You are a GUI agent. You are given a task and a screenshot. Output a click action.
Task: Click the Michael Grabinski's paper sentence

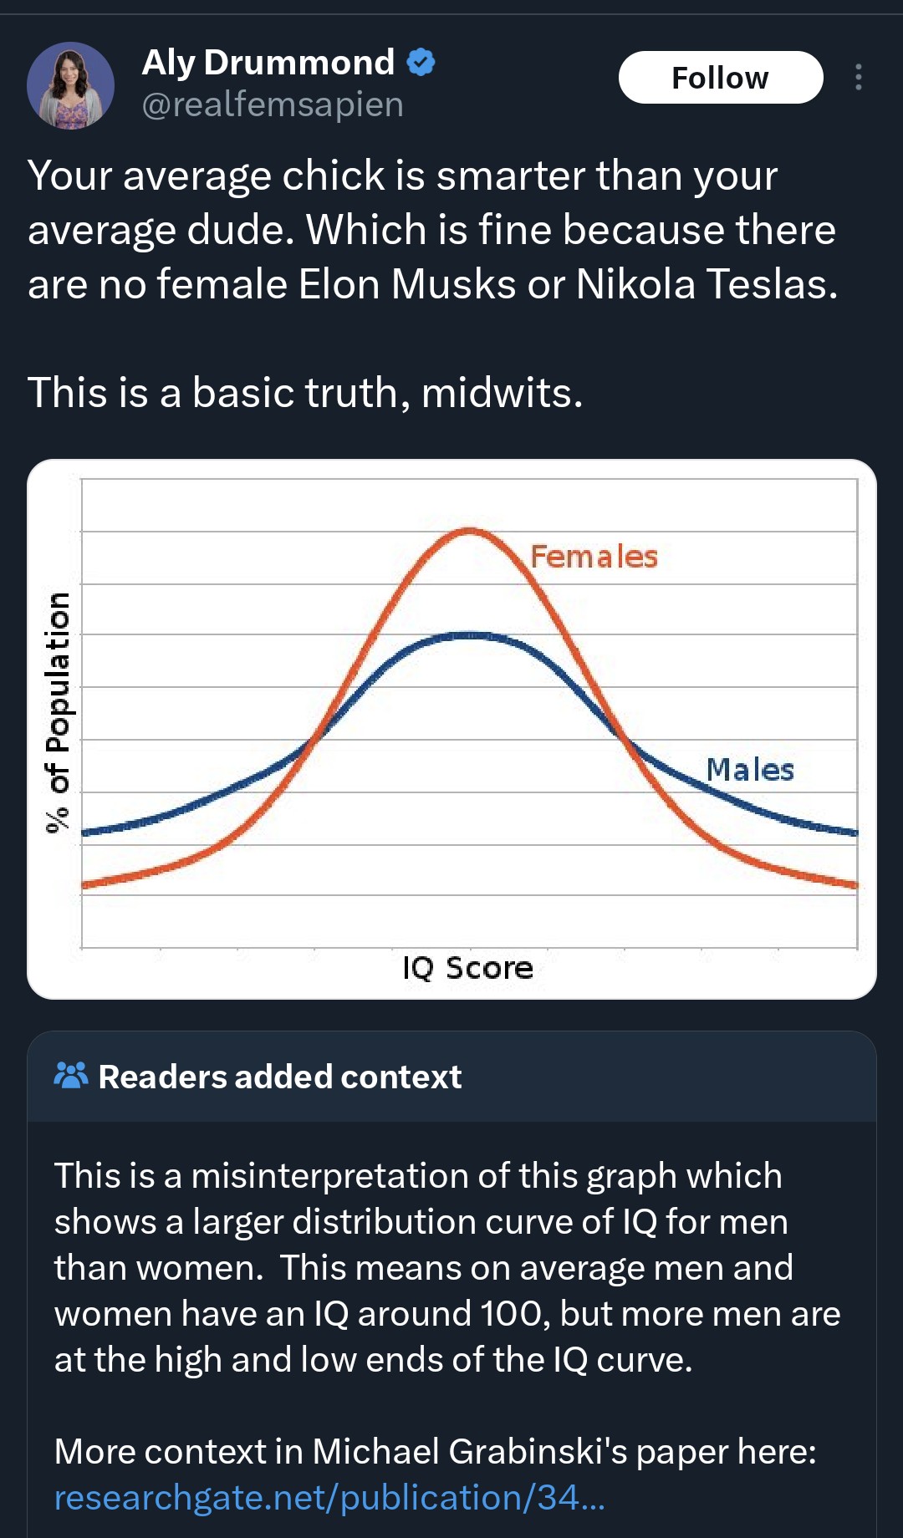435,1452
